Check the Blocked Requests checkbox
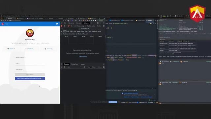 (76, 34)
